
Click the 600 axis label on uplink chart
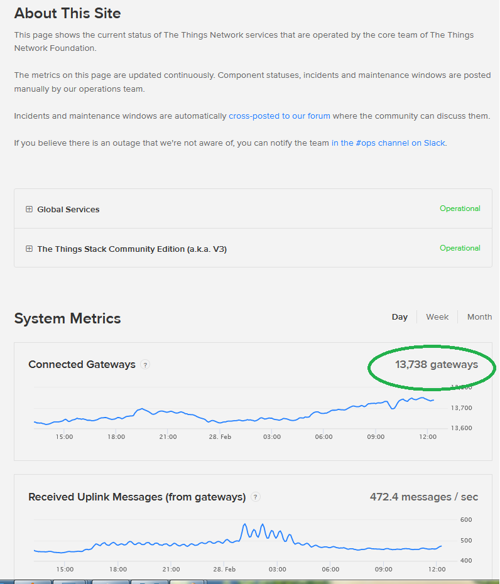[x=466, y=519]
